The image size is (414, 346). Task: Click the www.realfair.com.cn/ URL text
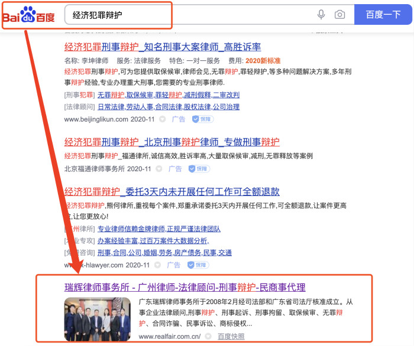click(x=170, y=337)
